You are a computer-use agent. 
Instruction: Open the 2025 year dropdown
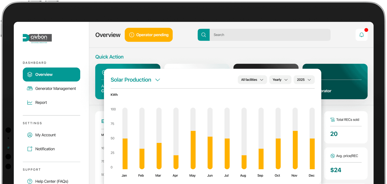304,80
